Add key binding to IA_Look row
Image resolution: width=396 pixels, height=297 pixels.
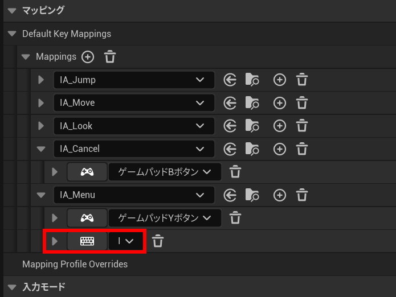tap(279, 126)
